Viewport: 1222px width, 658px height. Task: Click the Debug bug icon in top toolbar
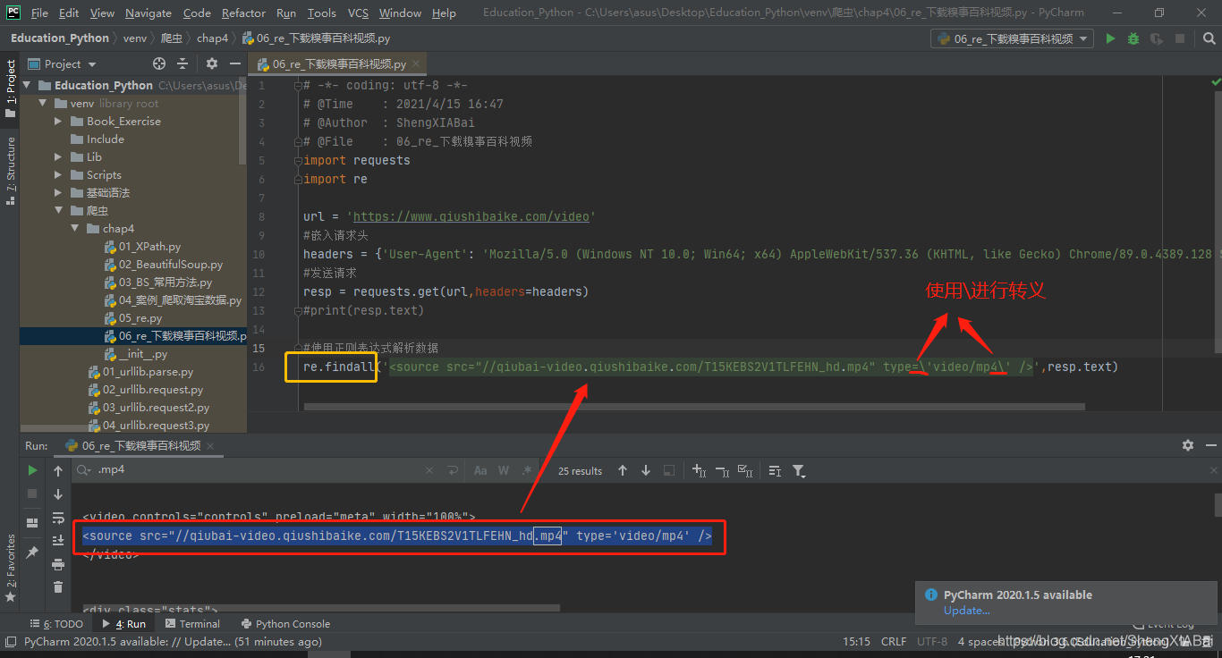click(1133, 38)
